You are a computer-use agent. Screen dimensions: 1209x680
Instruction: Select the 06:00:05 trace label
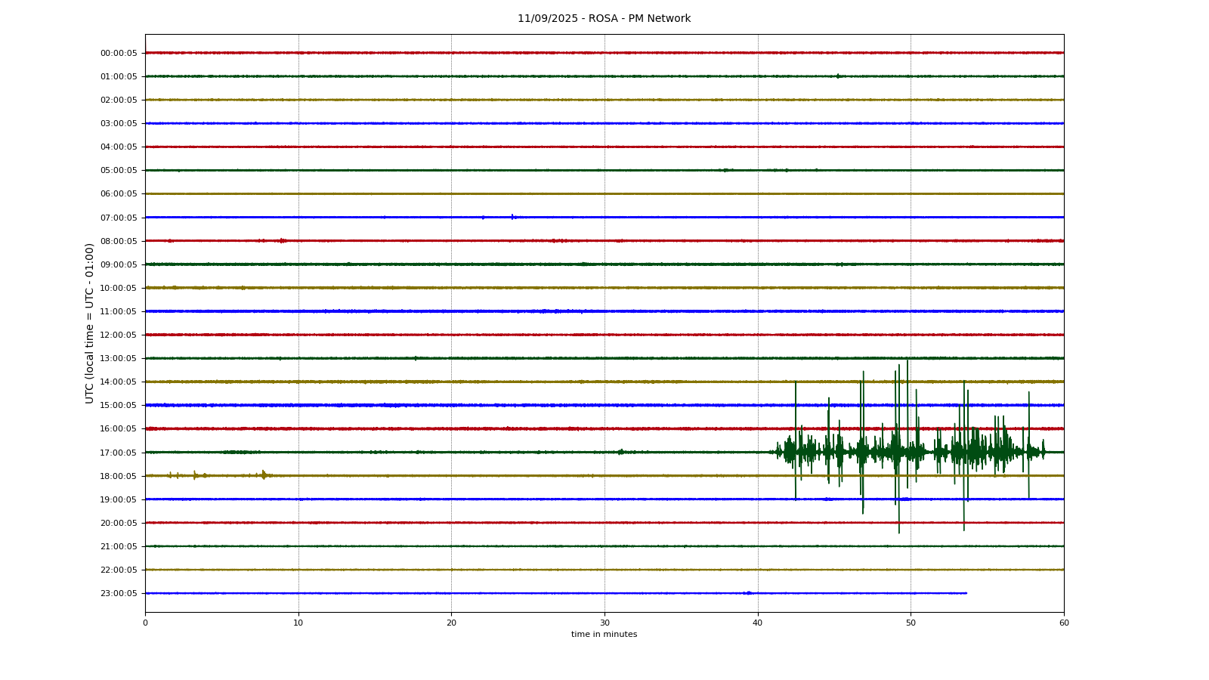[x=119, y=193]
